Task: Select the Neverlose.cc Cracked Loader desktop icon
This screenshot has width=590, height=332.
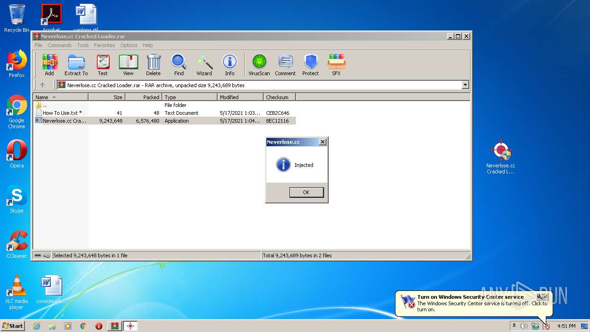Action: coord(501,157)
